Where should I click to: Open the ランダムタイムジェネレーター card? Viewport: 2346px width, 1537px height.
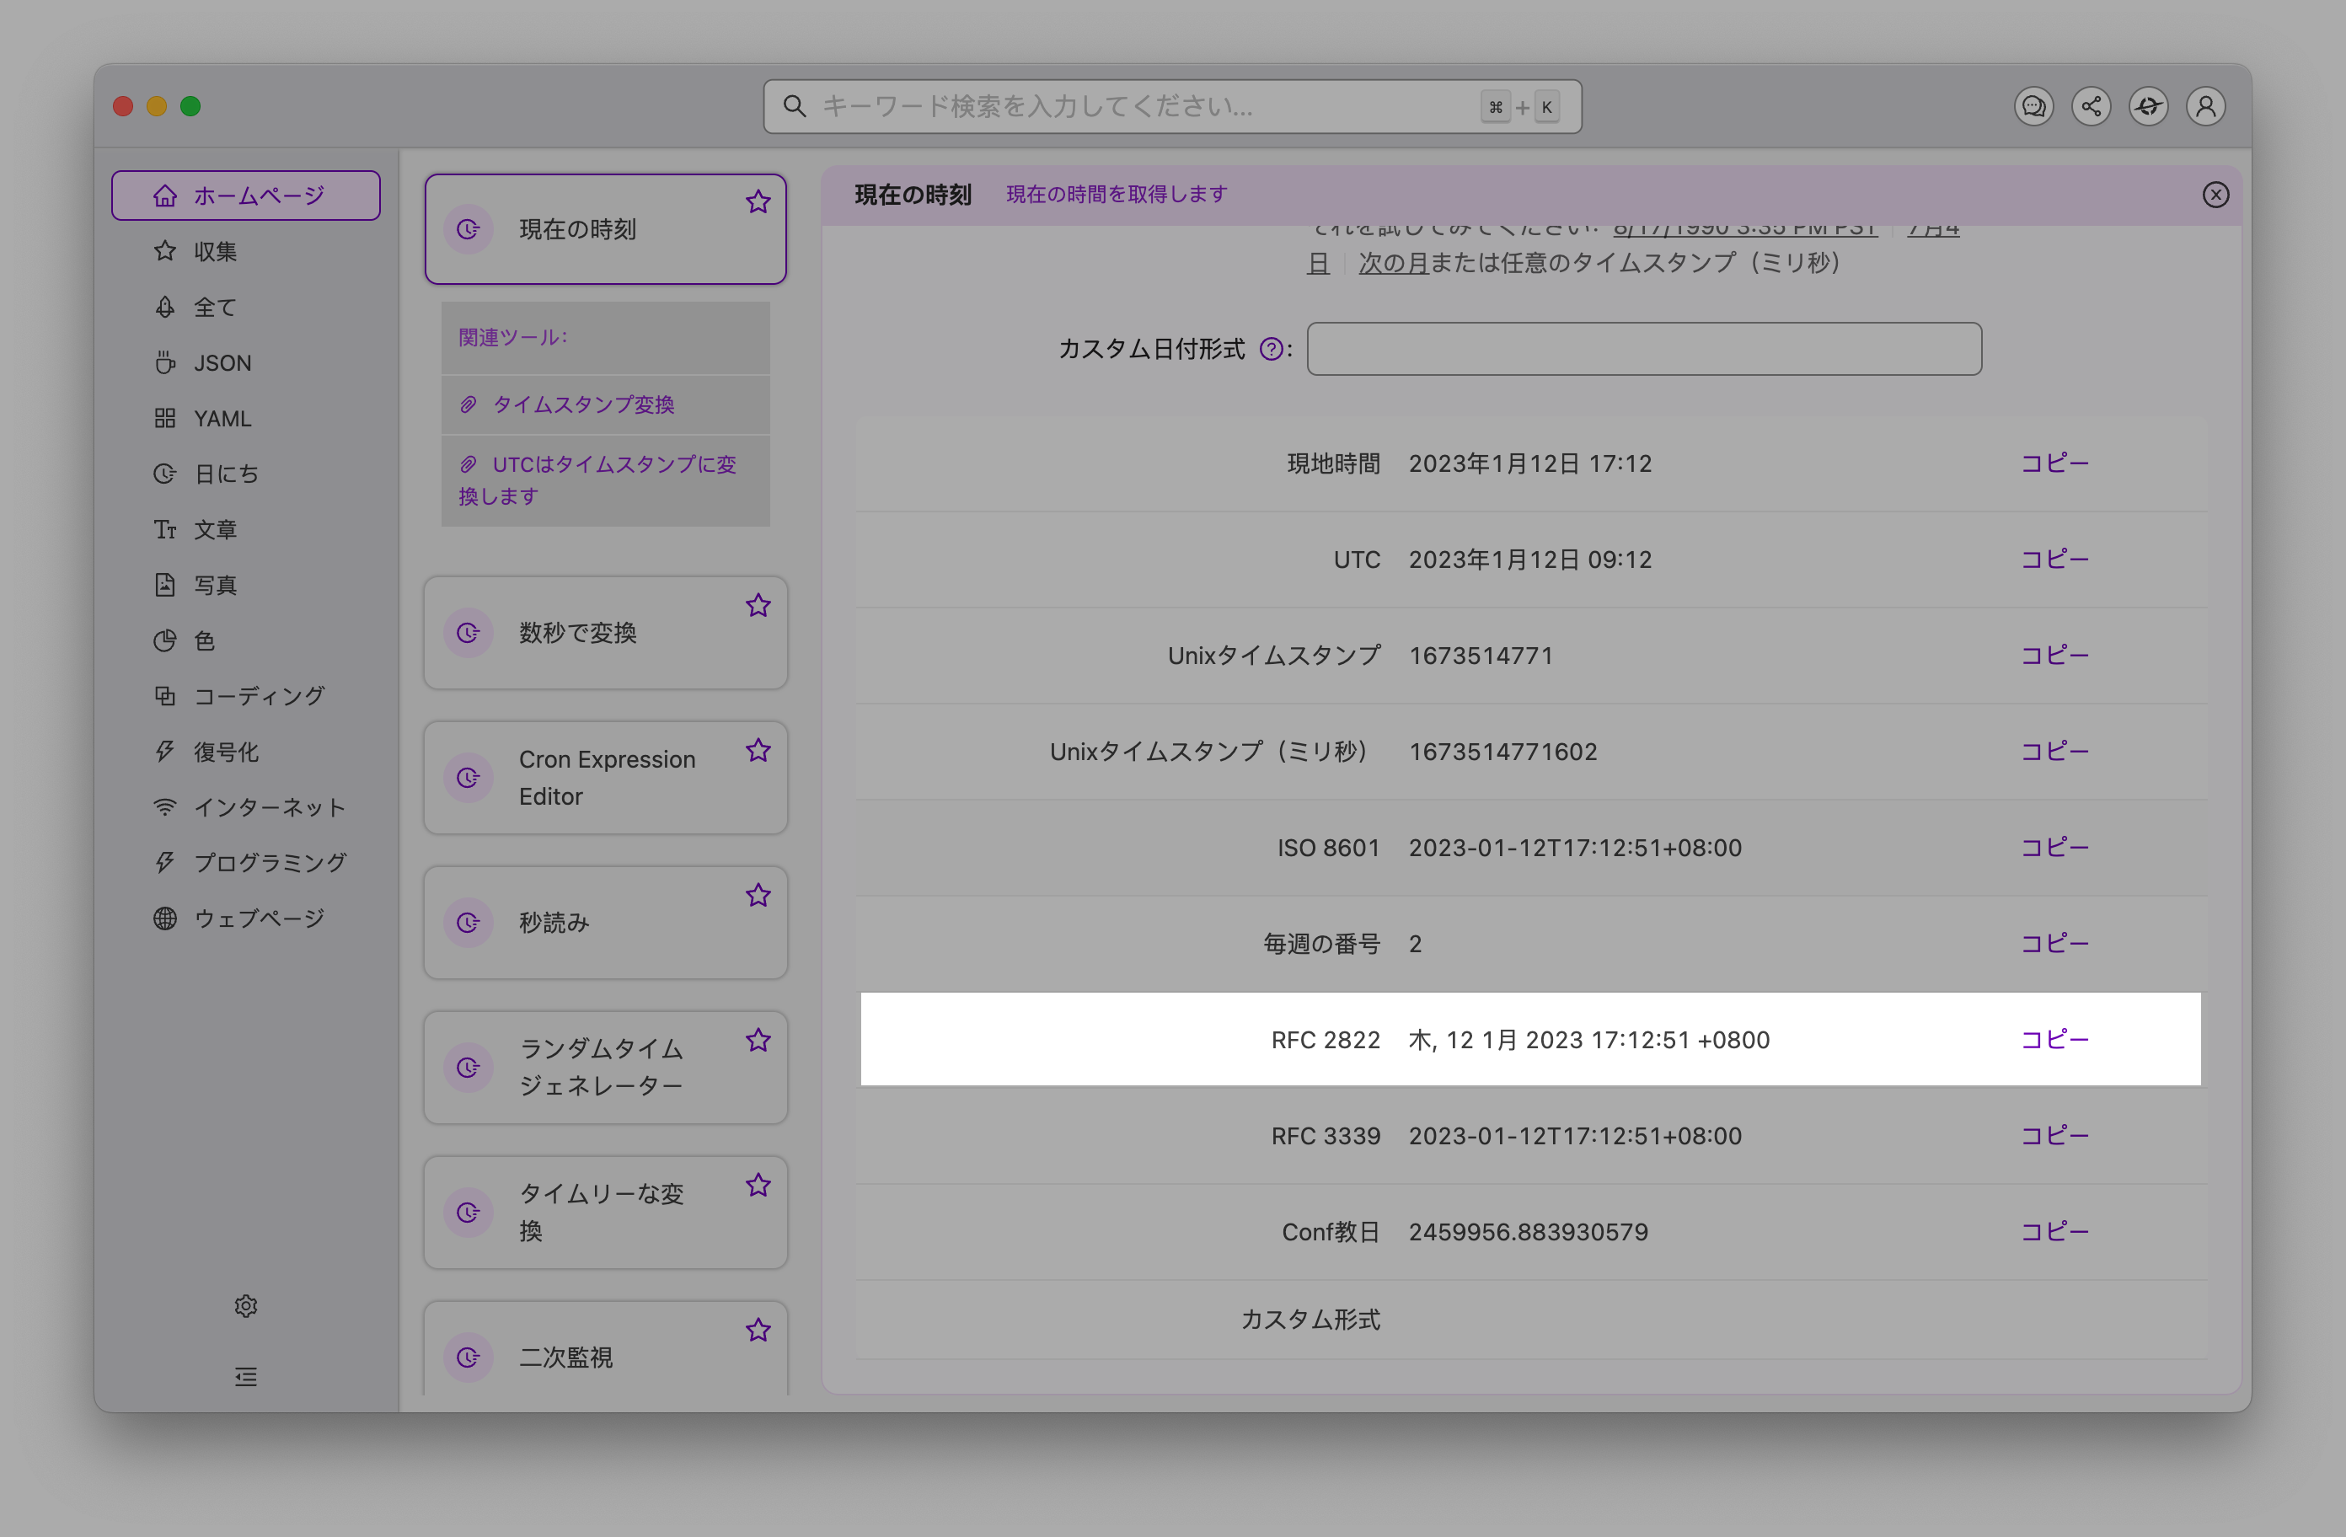(605, 1068)
